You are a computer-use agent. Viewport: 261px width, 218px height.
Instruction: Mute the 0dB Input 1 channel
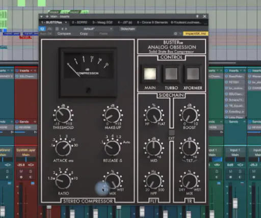click(x=230, y=171)
